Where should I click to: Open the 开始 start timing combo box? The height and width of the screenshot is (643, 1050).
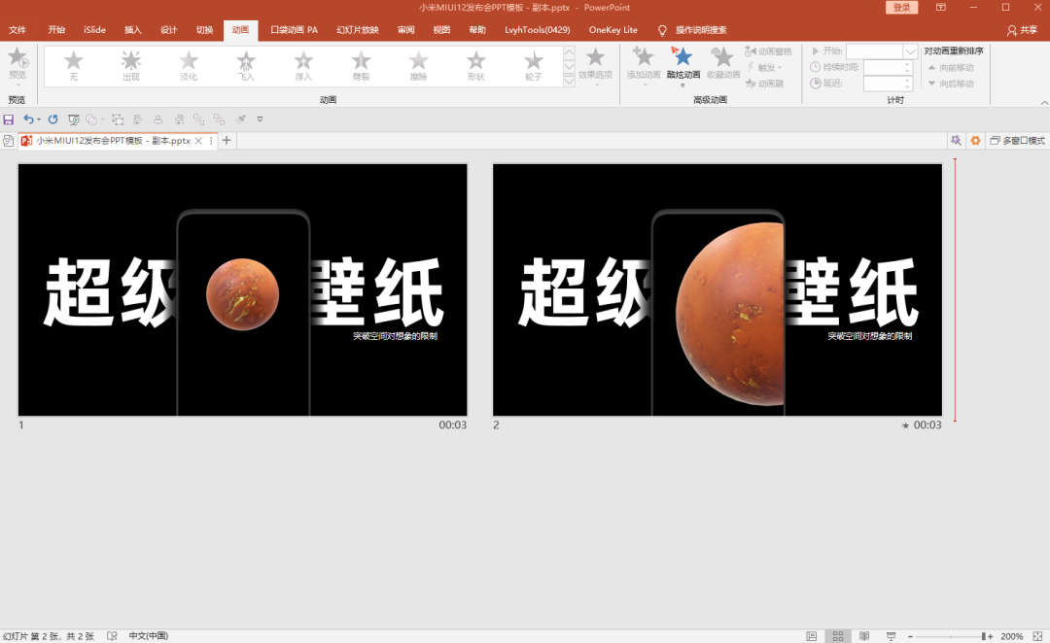tap(881, 51)
